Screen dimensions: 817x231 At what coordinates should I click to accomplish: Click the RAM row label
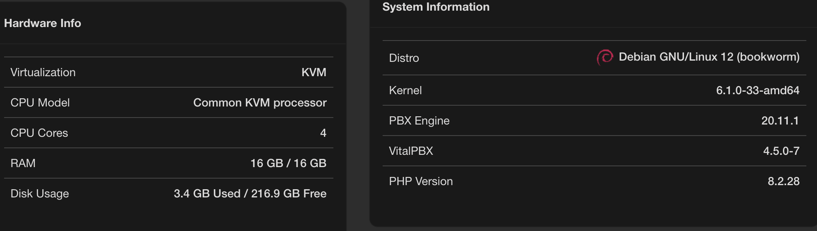[23, 163]
